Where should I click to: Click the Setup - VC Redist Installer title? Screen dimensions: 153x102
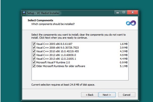(43, 13)
